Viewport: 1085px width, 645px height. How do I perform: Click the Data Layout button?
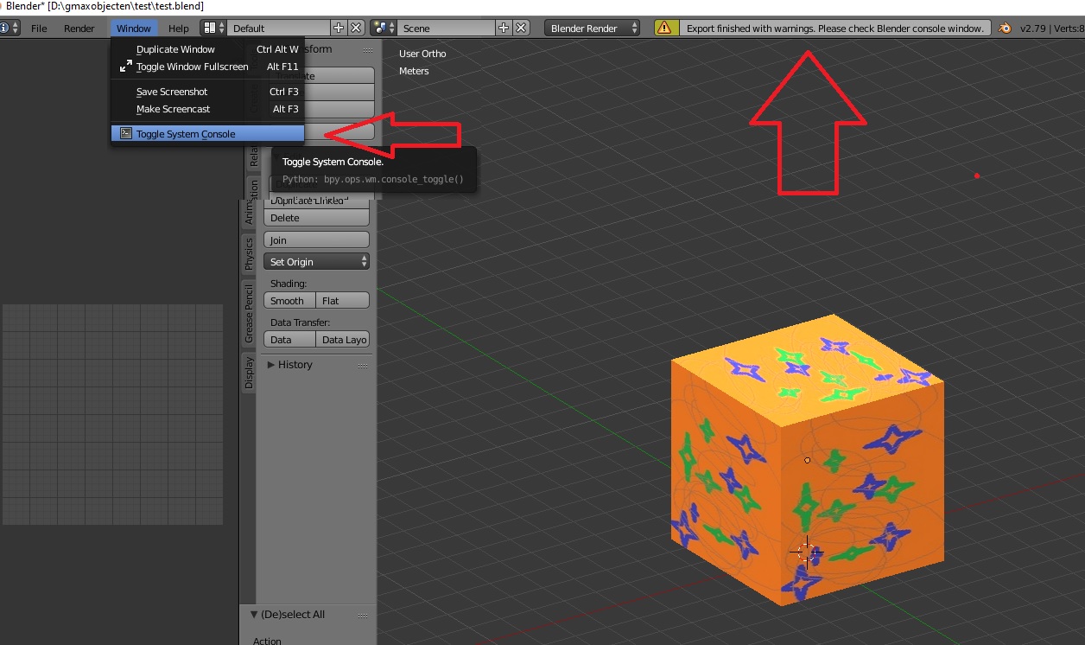pyautogui.click(x=343, y=339)
